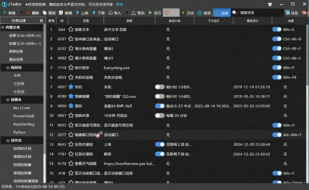
Task: Click the 新建 plus icon in toolbar
Action: [4, 13]
